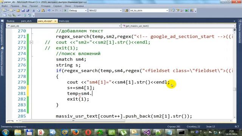
Task: Click the Redo arrow icon
Action: pyautogui.click(x=56, y=11)
